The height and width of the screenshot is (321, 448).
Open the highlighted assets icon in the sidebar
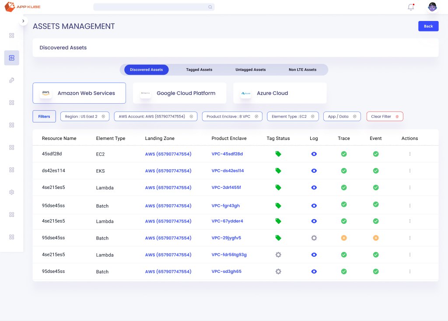tap(12, 58)
